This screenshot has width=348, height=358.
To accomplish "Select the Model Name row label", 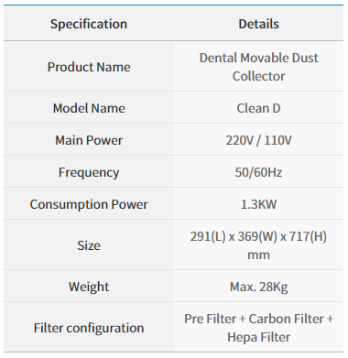I will (x=89, y=108).
